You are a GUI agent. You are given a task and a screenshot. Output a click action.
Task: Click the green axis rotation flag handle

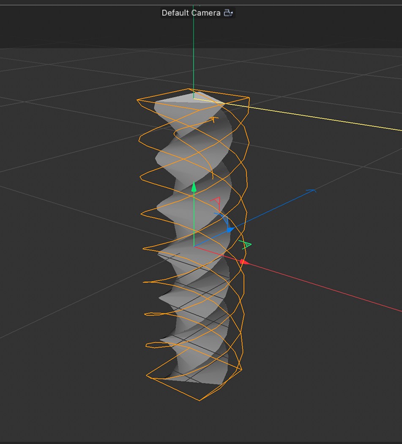248,244
